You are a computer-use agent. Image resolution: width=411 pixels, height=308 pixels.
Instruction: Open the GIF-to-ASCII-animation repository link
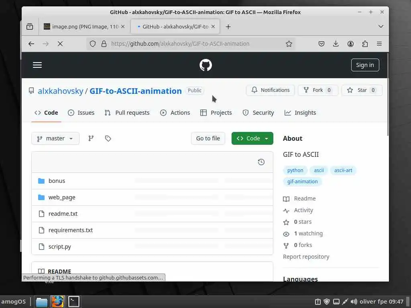[x=136, y=91]
